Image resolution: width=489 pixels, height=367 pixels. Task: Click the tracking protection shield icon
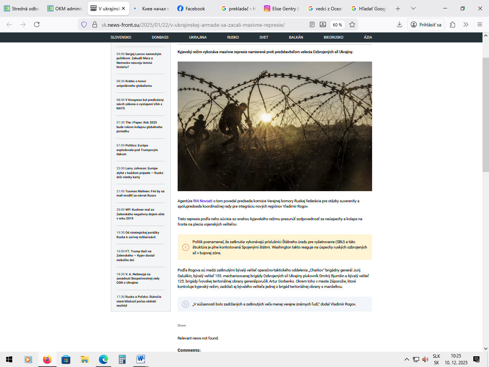pyautogui.click(x=84, y=24)
